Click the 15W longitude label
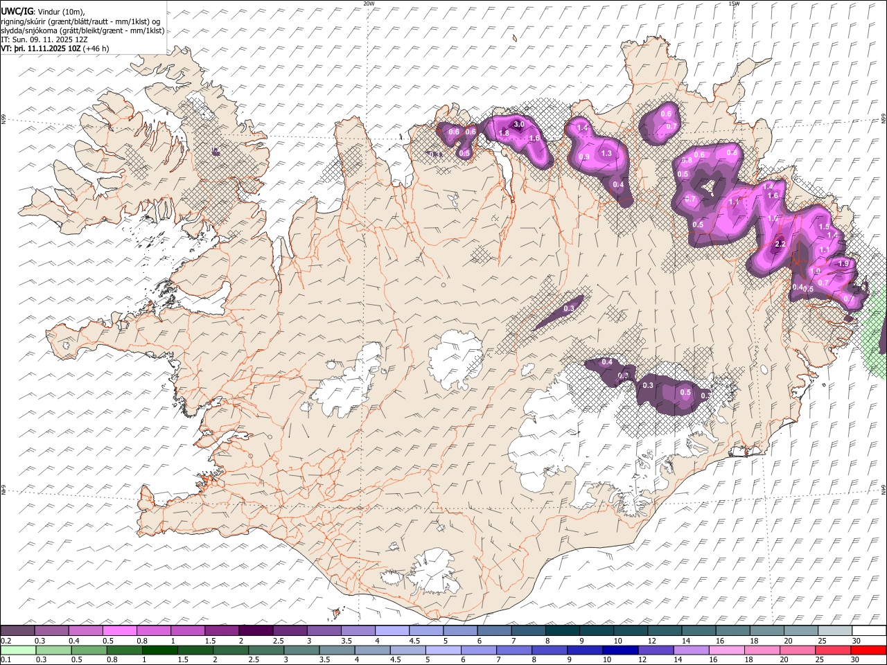The height and width of the screenshot is (665, 887). point(734,3)
